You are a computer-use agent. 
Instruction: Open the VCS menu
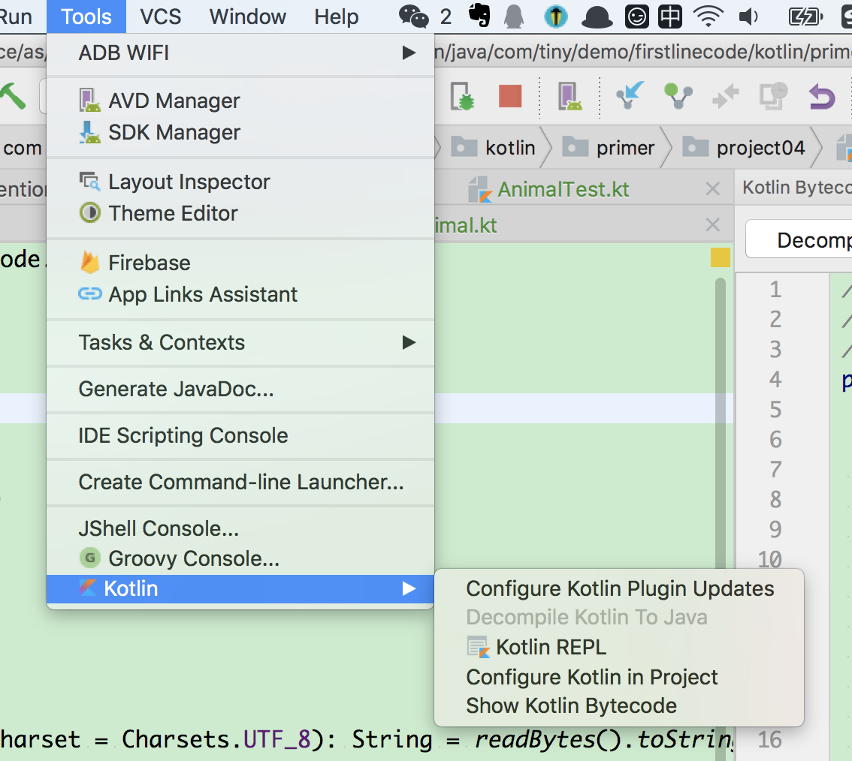point(159,17)
